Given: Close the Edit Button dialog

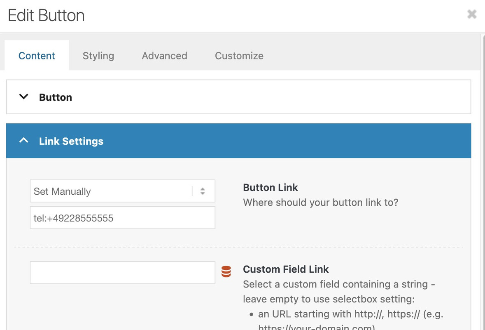Looking at the screenshot, I should pyautogui.click(x=472, y=14).
